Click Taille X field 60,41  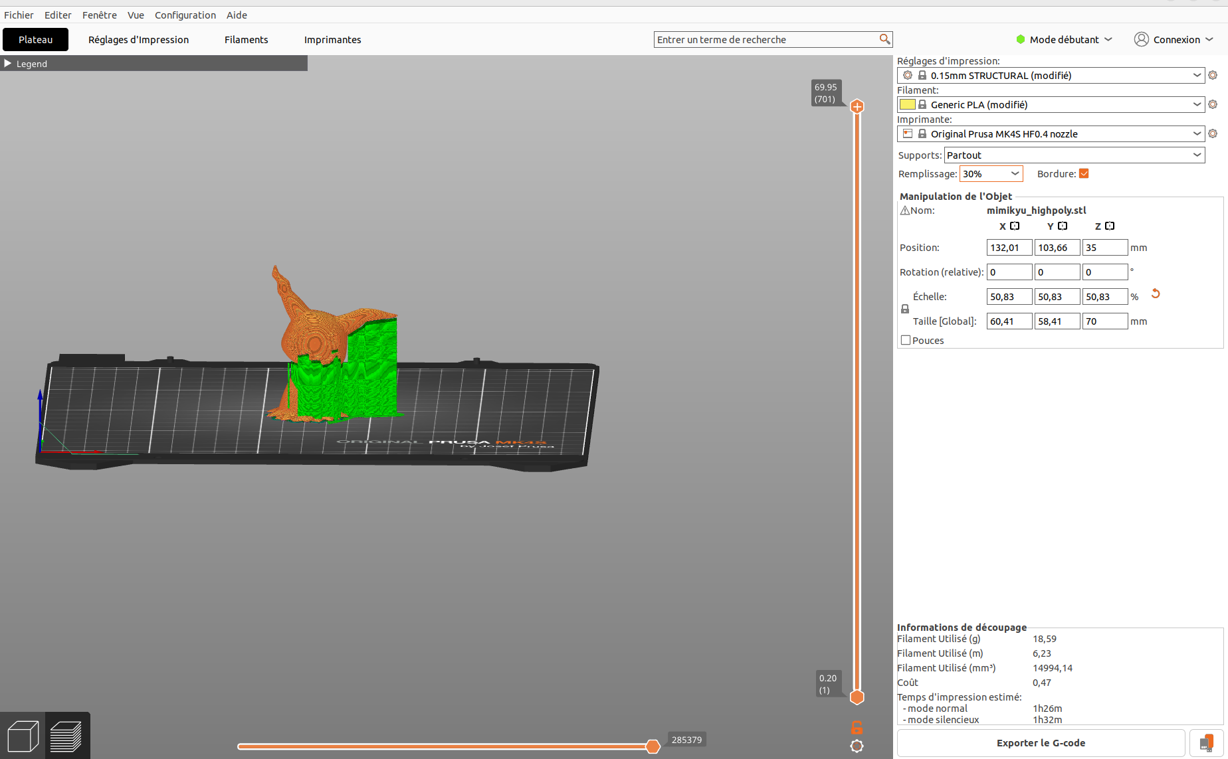(x=1009, y=321)
